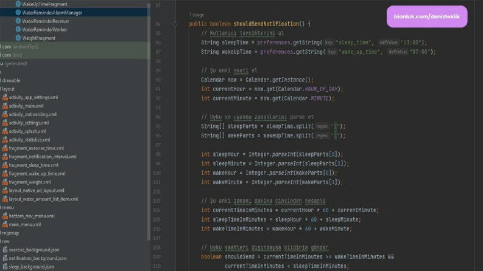
Task: Click the shouldSendNotification method name
Action: (x=266, y=24)
